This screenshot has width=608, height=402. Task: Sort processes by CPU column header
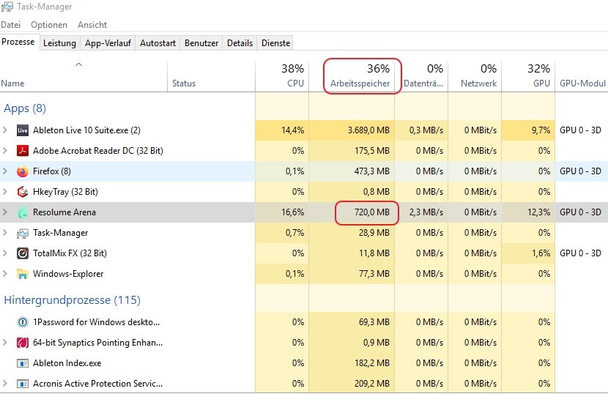282,77
